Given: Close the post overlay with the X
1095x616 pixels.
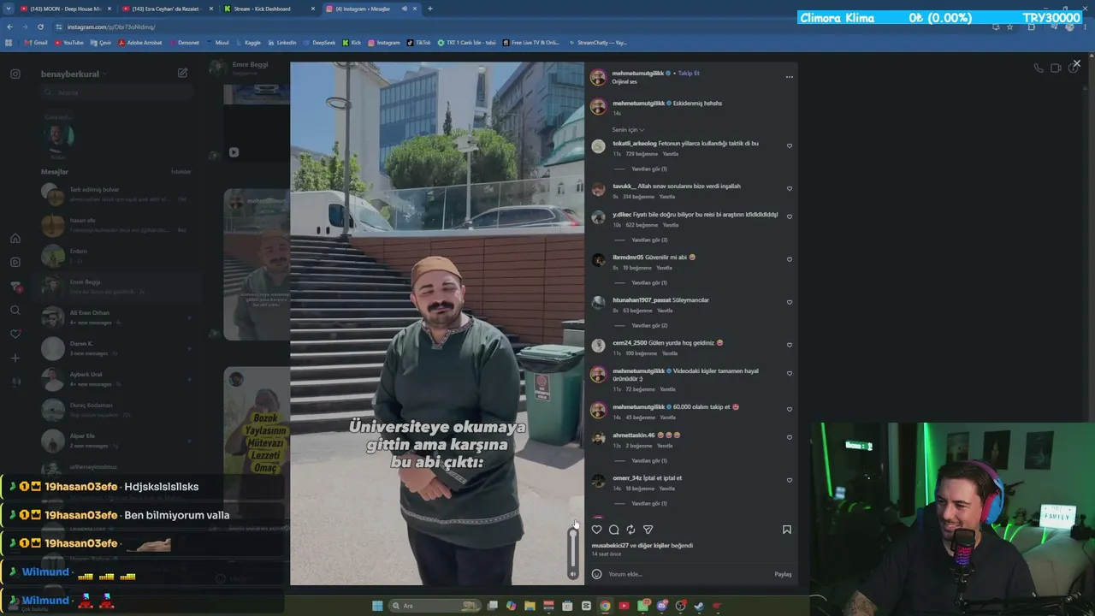Looking at the screenshot, I should (x=1076, y=63).
